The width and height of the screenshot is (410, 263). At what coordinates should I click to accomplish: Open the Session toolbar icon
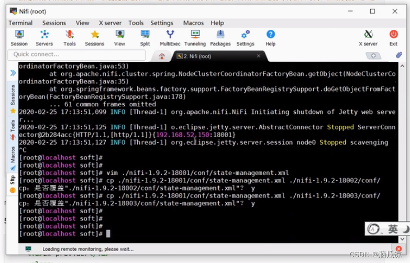click(19, 38)
